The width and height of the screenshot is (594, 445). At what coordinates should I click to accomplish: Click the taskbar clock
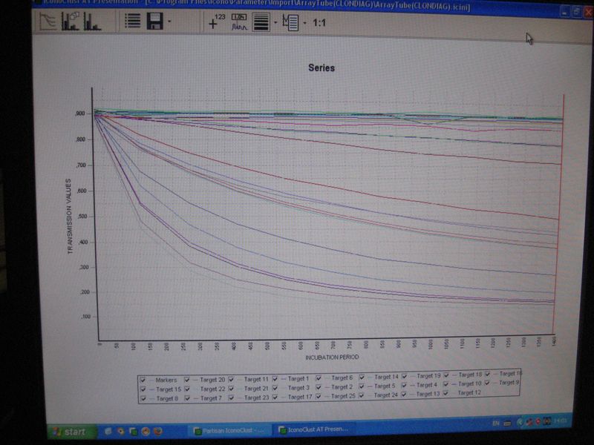pyautogui.click(x=561, y=421)
